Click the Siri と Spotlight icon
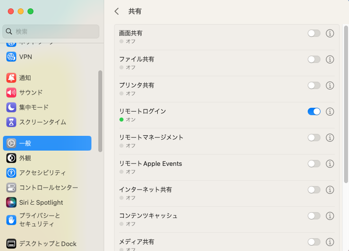 point(11,202)
